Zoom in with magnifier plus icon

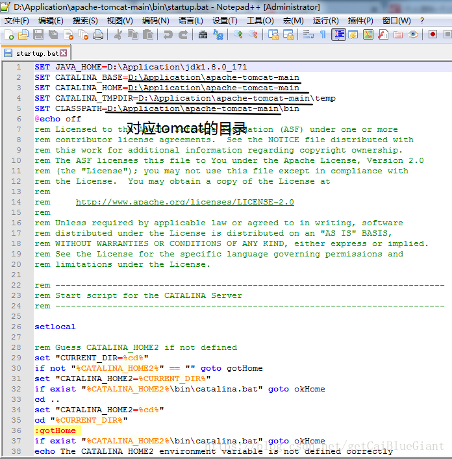(238, 34)
